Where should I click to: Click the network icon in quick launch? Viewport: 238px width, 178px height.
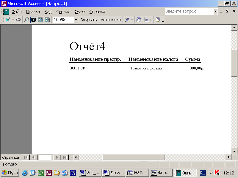65,173
